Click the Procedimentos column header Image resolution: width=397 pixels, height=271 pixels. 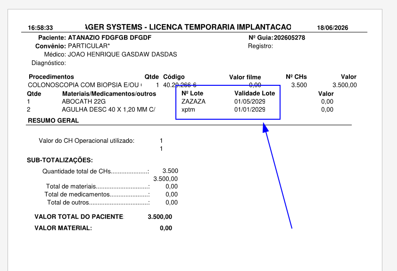click(51, 77)
